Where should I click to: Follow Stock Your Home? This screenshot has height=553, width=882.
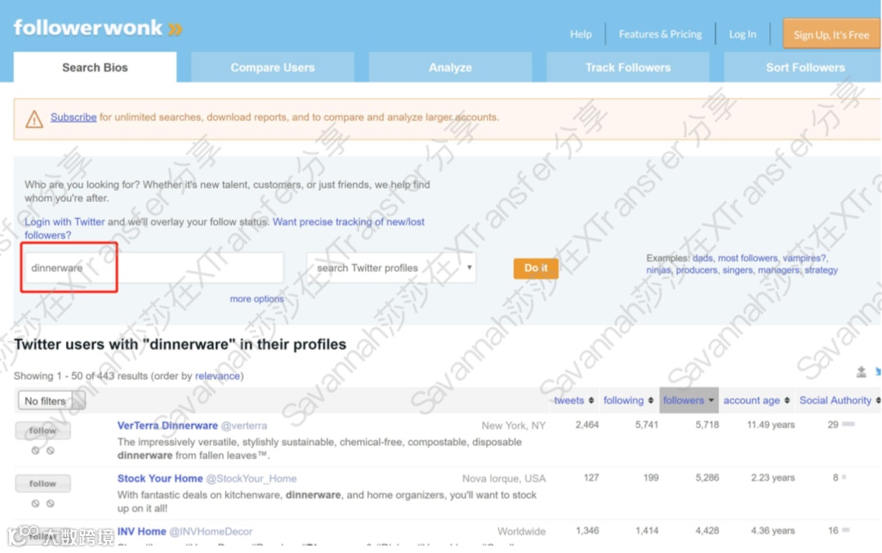tap(42, 484)
